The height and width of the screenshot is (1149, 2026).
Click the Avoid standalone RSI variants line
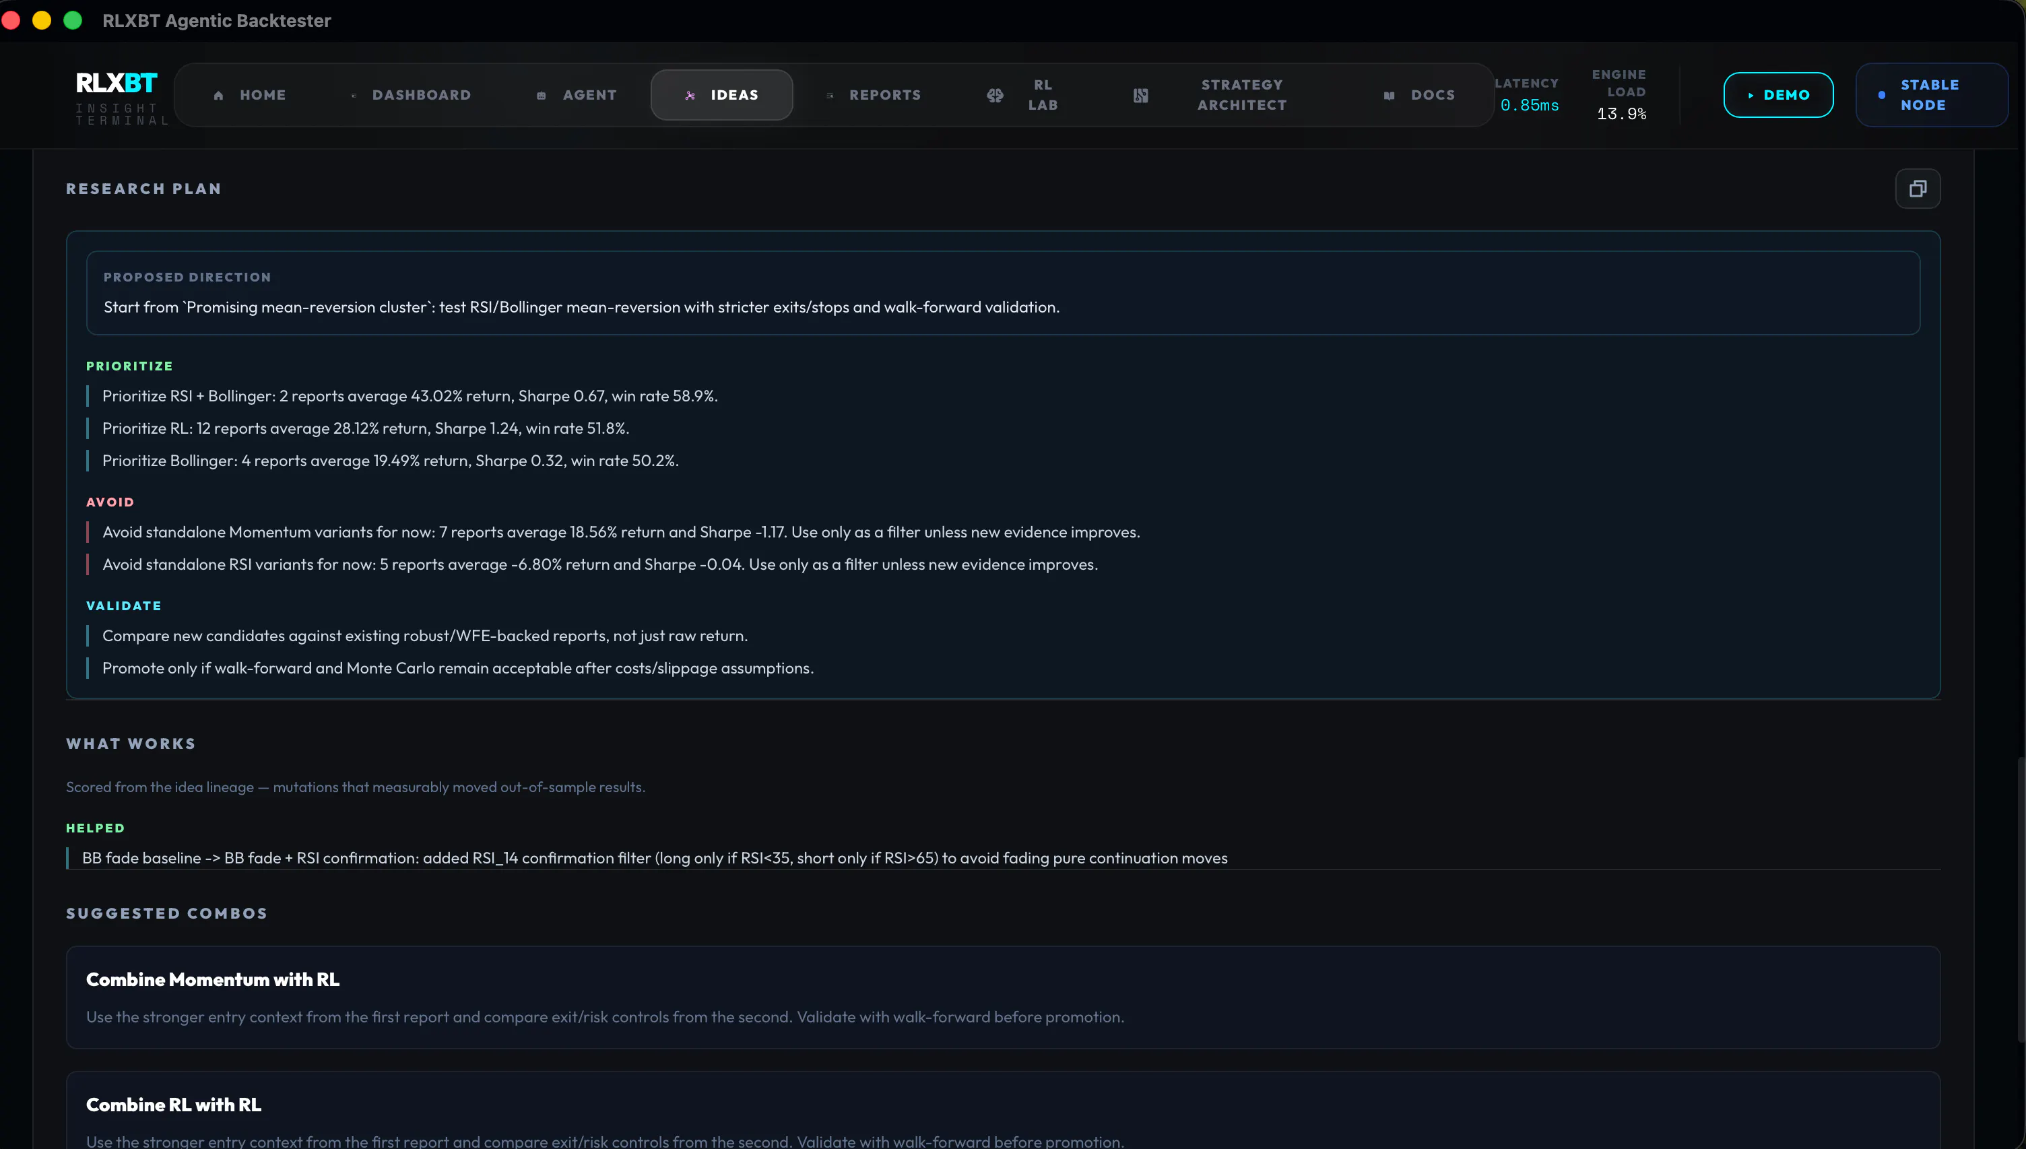[x=599, y=565]
